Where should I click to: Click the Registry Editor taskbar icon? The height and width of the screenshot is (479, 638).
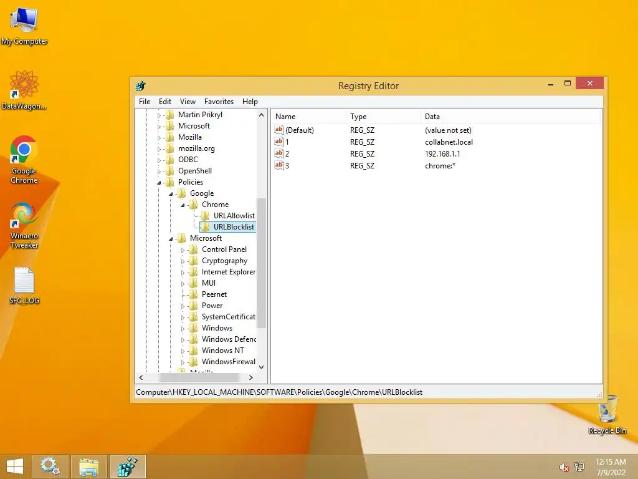pos(127,467)
